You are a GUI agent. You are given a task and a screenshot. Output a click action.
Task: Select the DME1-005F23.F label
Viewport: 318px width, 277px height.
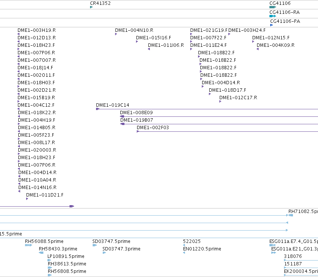click(36, 135)
